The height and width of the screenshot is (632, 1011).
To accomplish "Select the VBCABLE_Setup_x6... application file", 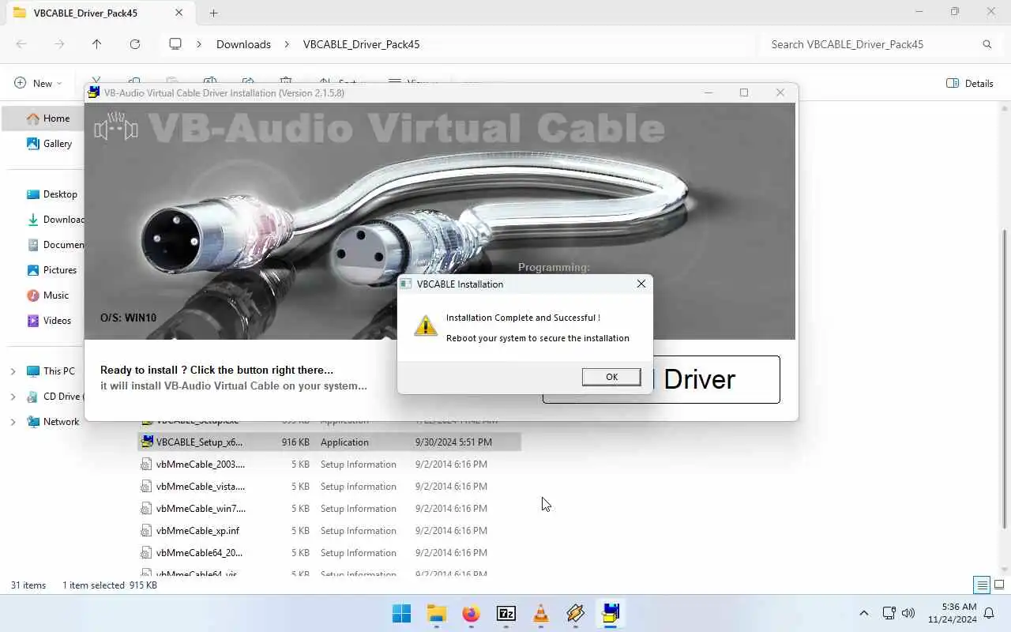I will (329, 442).
